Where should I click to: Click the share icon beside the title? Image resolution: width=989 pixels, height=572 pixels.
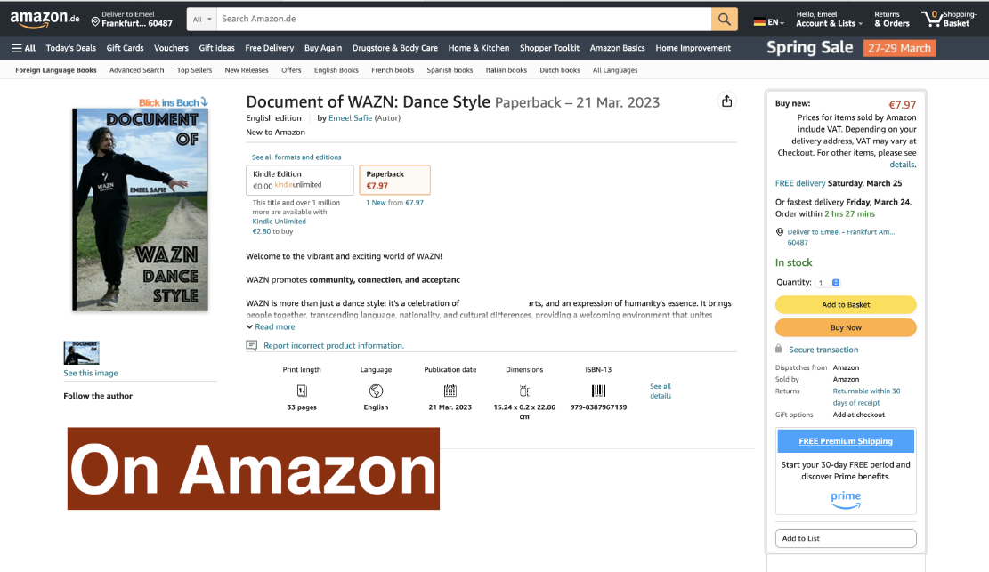tap(726, 101)
